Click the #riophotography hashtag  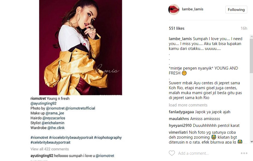pos(108,138)
